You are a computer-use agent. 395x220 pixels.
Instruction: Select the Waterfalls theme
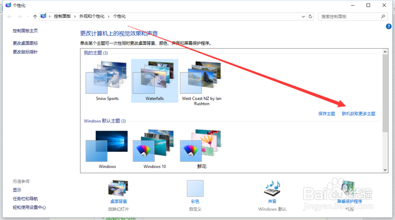(154, 81)
